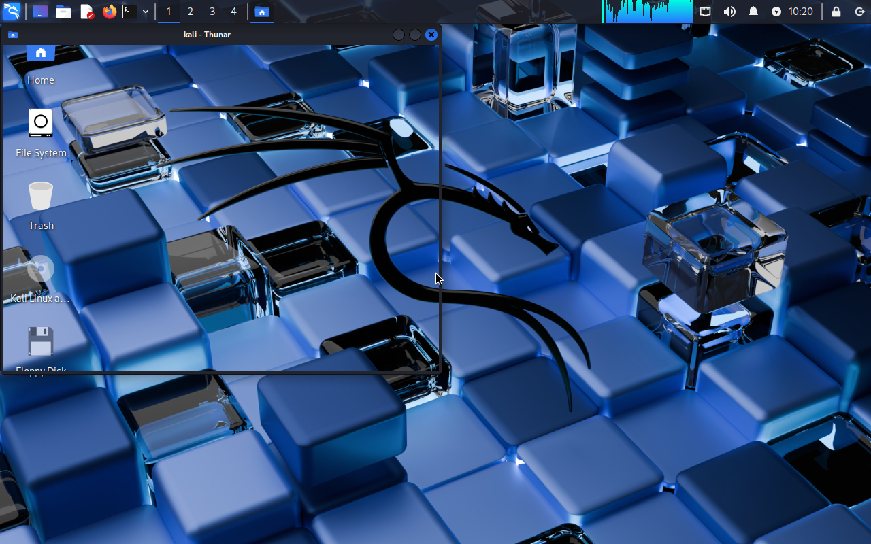Launch the file manager from panel
Screen dimensions: 871x544
pyautogui.click(x=63, y=12)
